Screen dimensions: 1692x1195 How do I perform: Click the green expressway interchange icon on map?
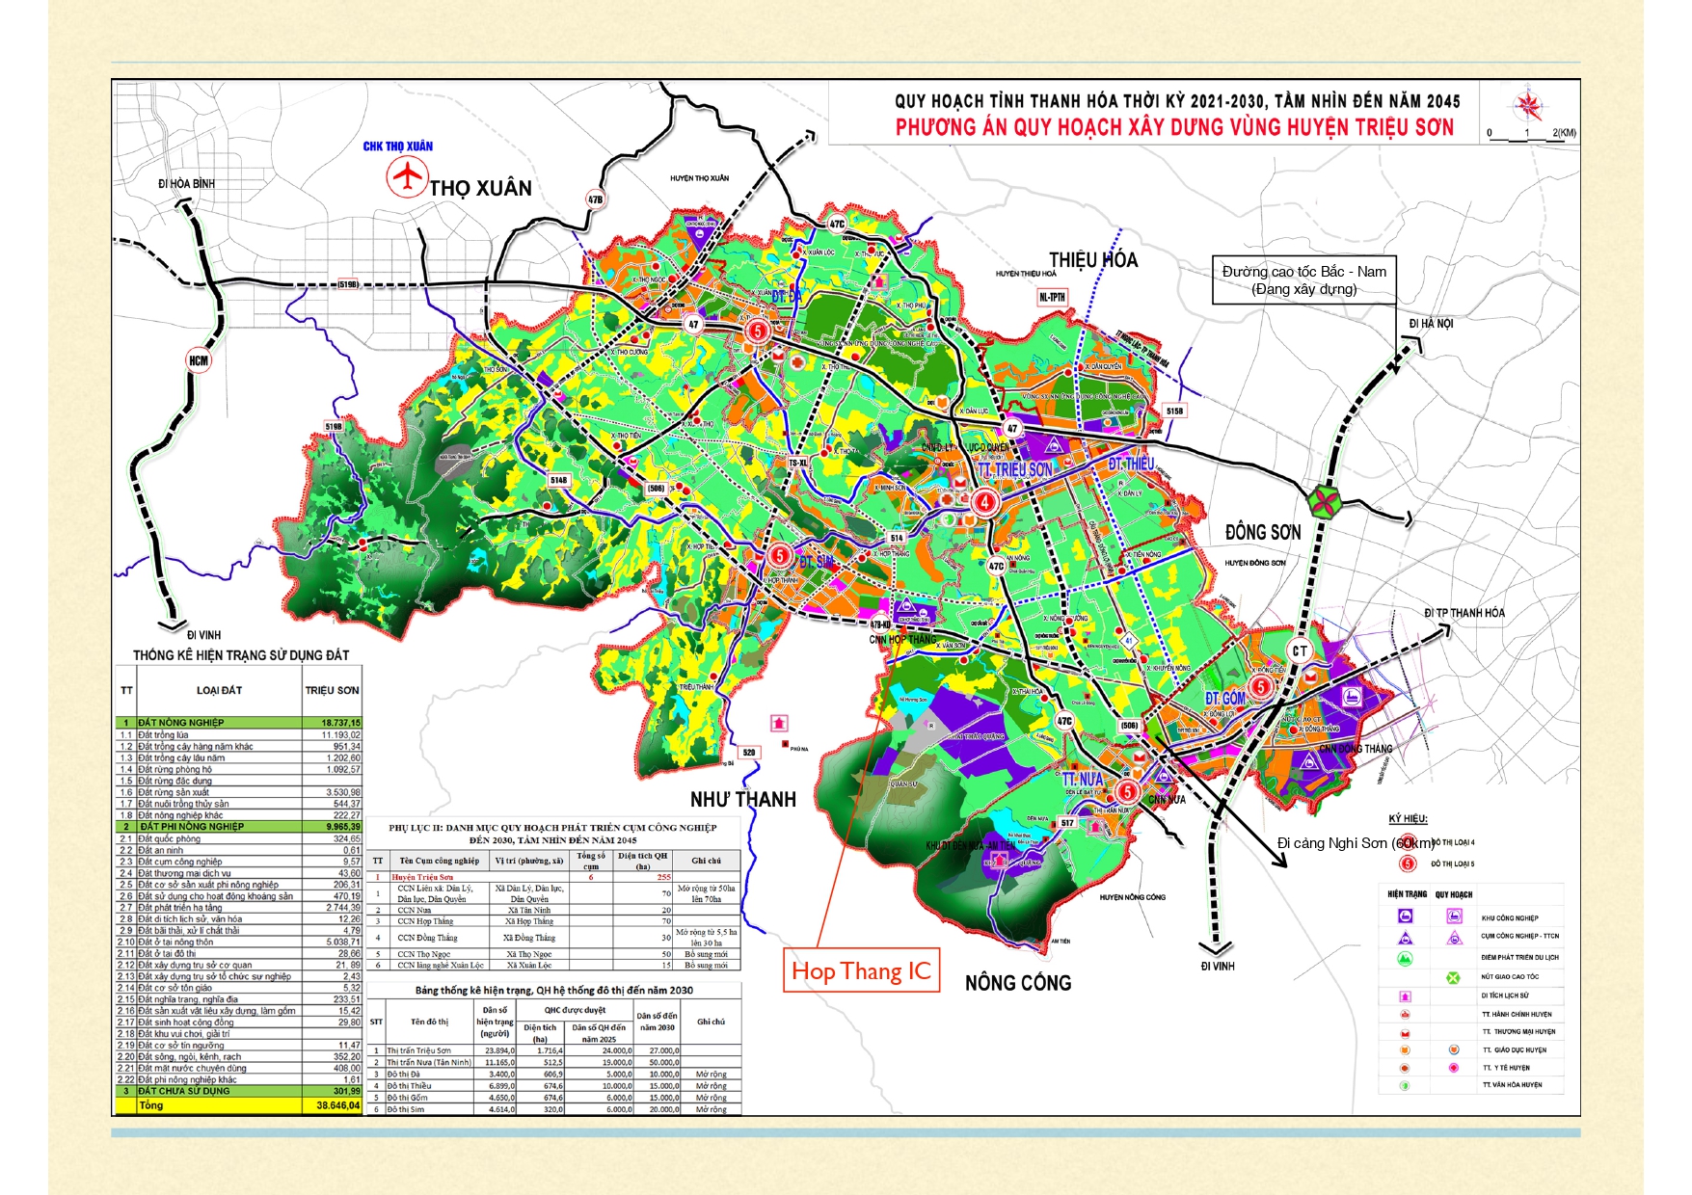click(x=1325, y=500)
